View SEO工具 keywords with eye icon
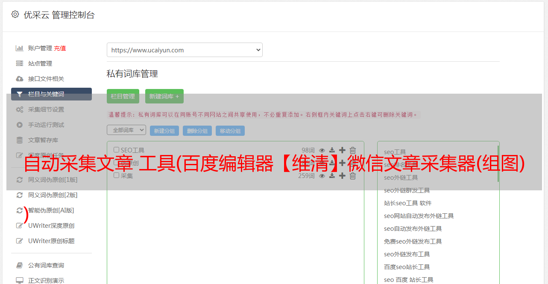This screenshot has width=548, height=284. tap(322, 150)
